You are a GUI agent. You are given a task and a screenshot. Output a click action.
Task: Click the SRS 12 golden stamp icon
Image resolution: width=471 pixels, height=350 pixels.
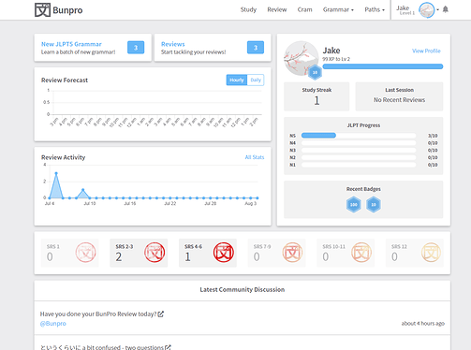click(x=431, y=253)
